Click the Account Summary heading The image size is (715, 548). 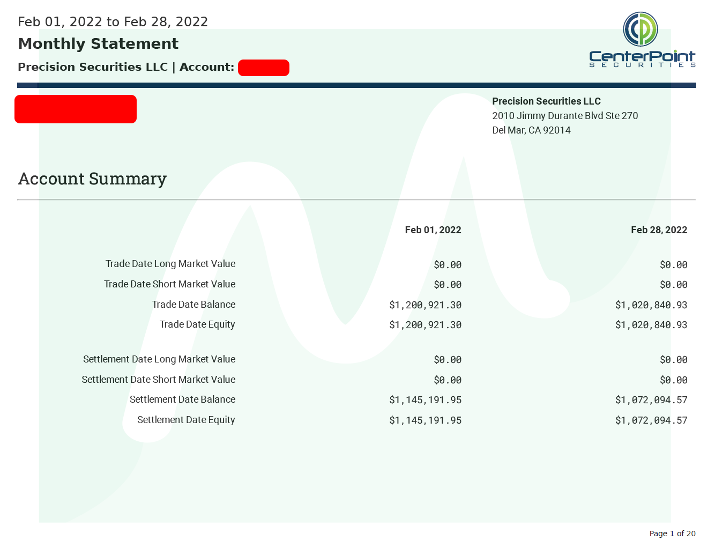92,179
